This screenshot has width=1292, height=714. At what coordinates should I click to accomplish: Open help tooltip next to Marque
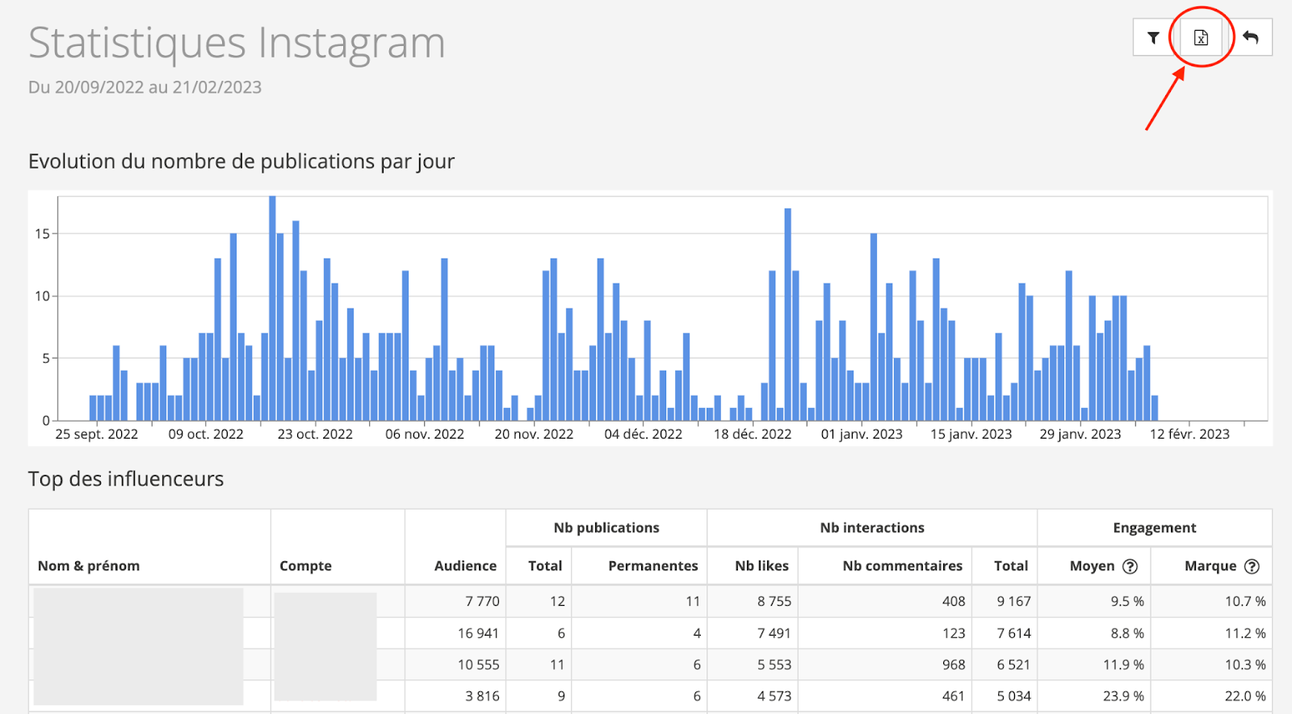(x=1252, y=566)
